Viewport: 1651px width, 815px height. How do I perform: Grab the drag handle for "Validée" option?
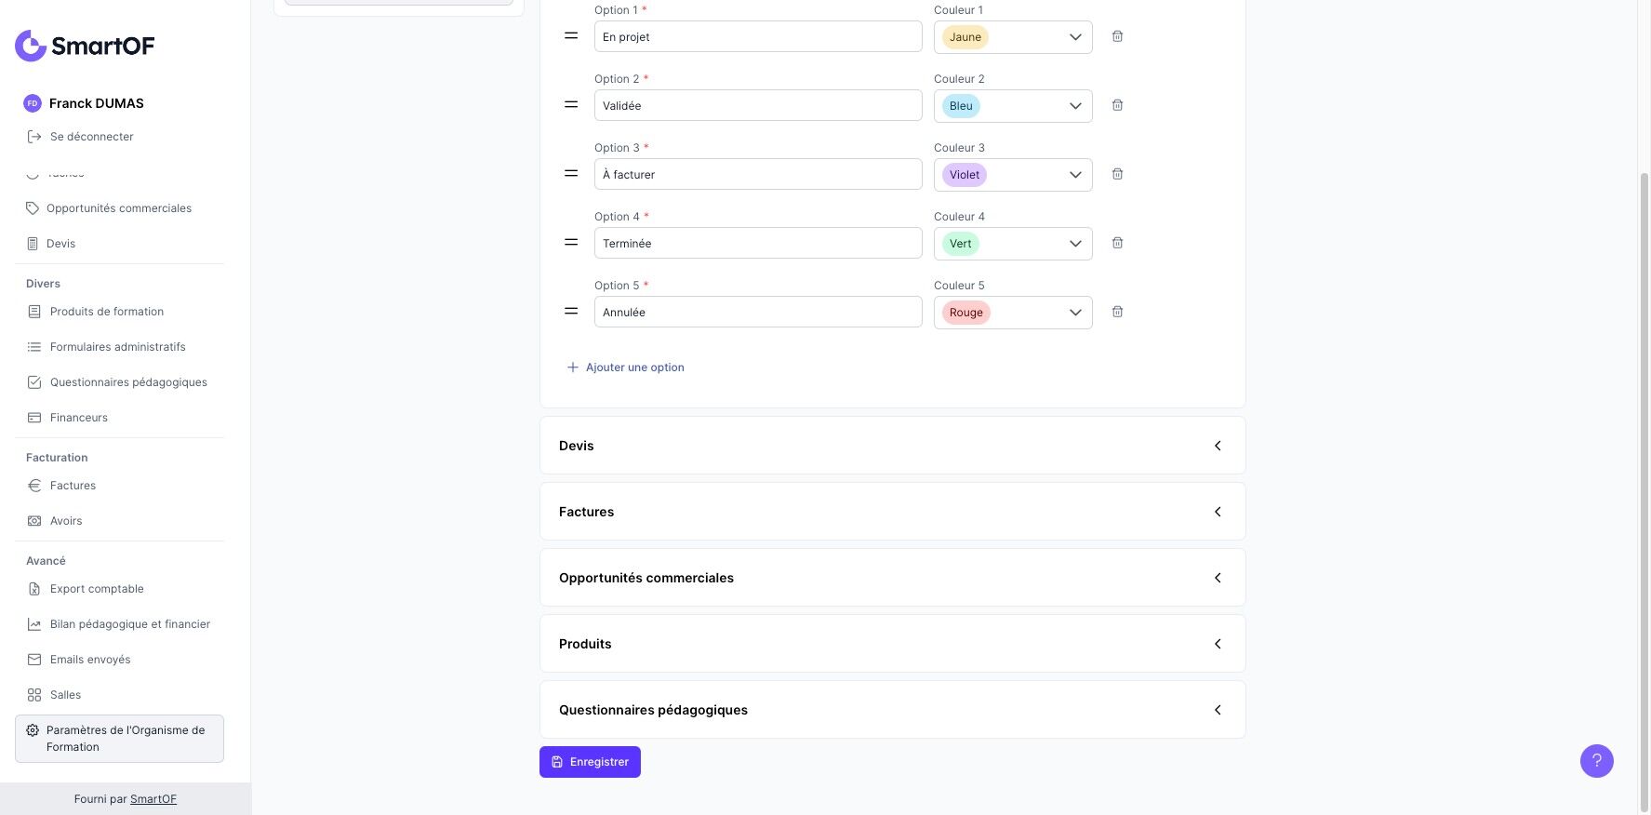pos(571,105)
